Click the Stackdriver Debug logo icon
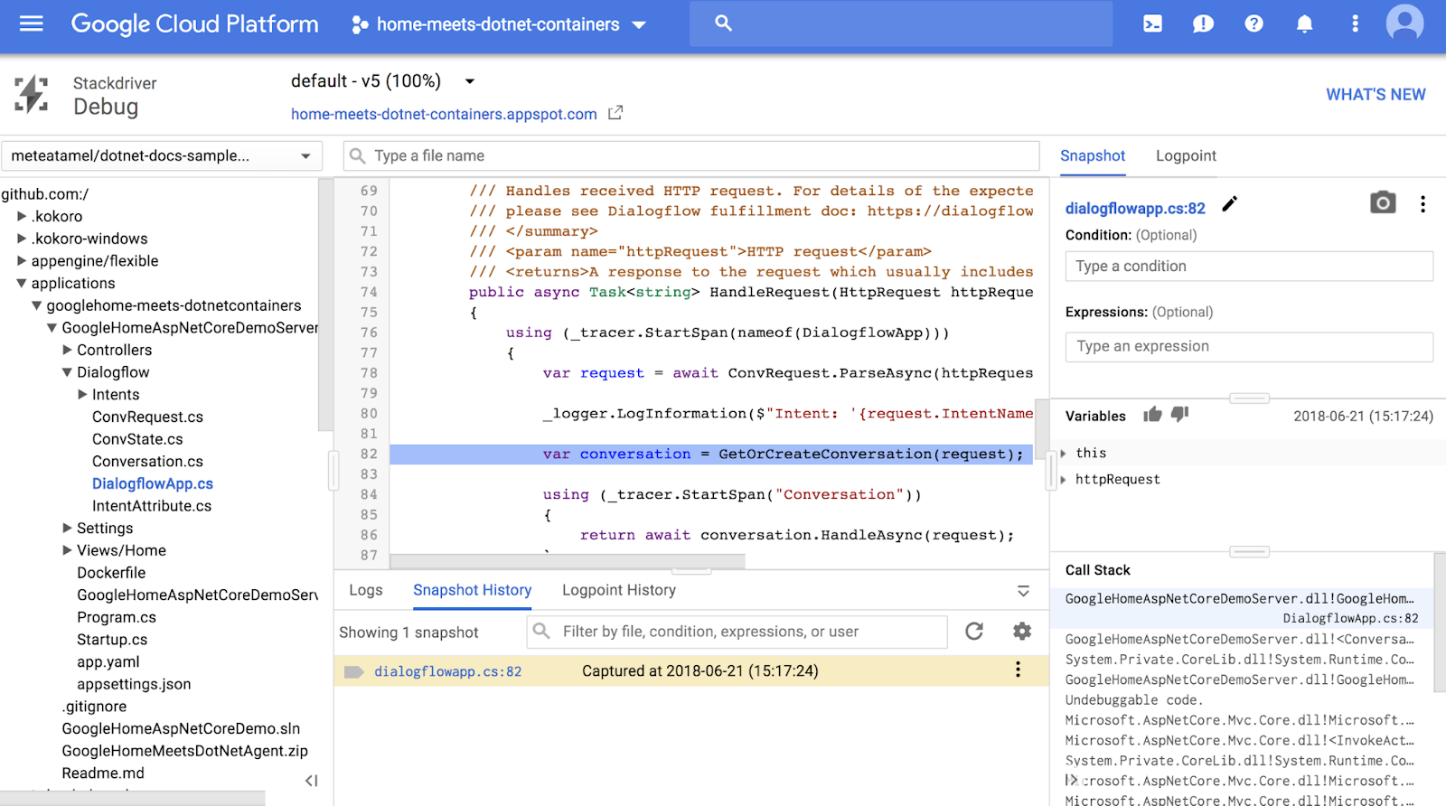Image resolution: width=1446 pixels, height=806 pixels. 32,95
